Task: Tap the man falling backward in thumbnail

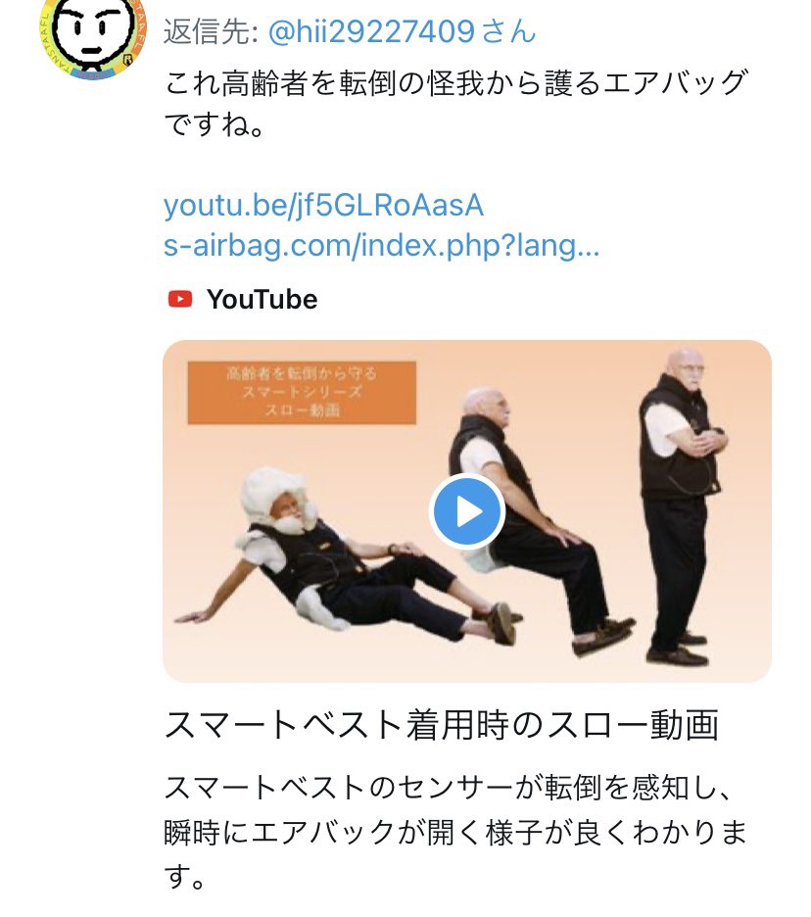Action: click(535, 519)
